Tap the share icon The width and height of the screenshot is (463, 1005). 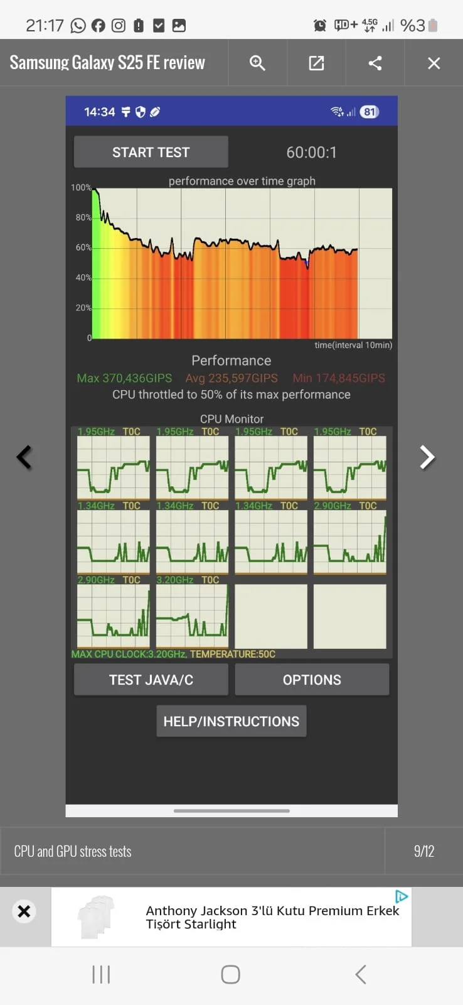pos(375,63)
